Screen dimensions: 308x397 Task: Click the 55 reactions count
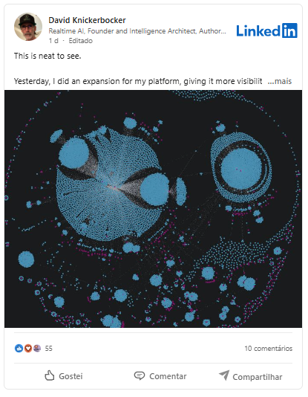pyautogui.click(x=48, y=349)
